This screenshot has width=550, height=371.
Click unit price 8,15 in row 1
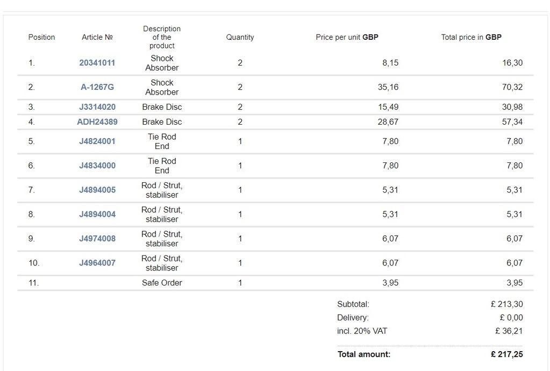point(390,63)
